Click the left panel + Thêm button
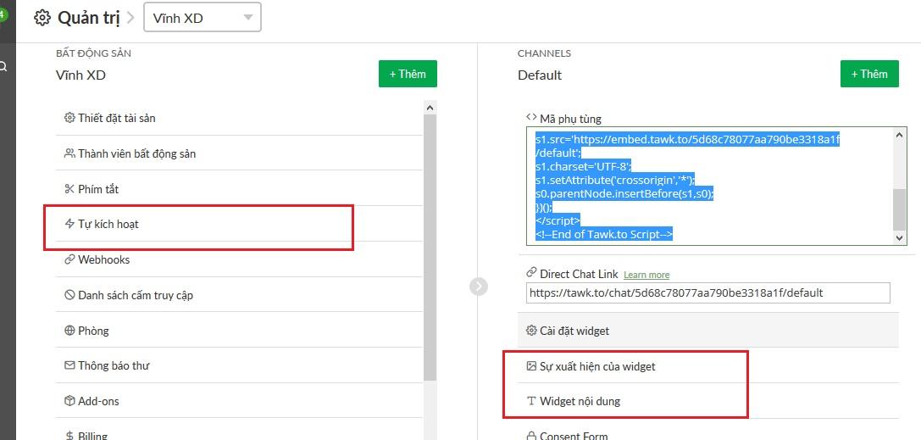 coord(408,74)
